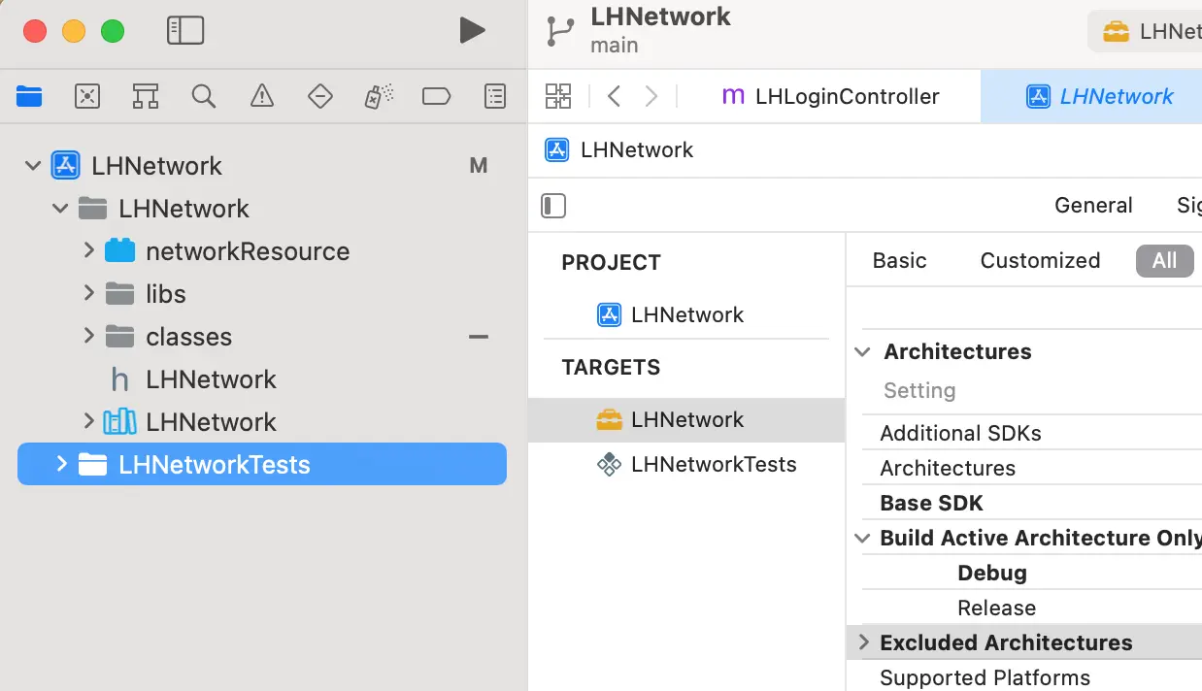Screen dimensions: 1202x691
Task: Open the General settings tab
Action: [1093, 206]
